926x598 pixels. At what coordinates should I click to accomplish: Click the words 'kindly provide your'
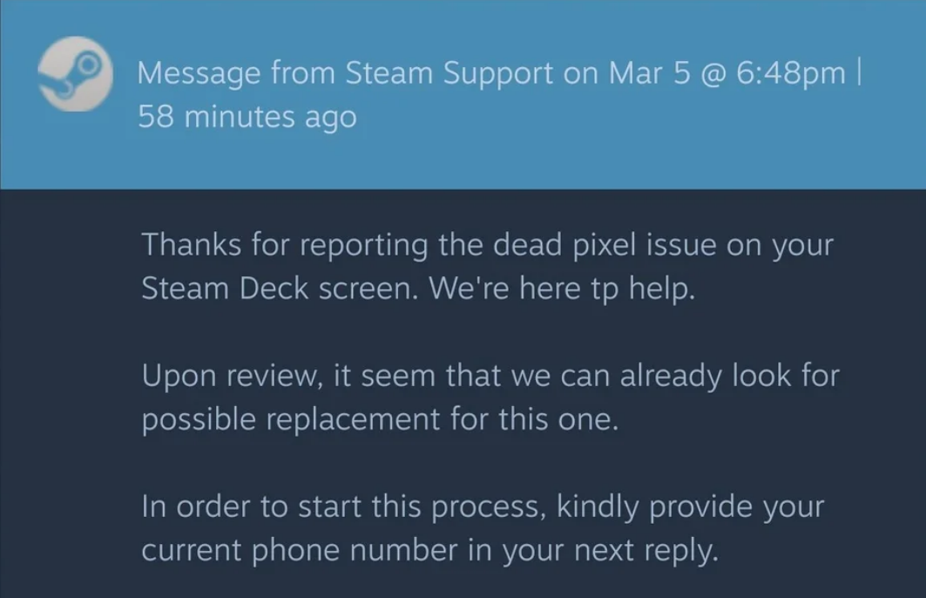tap(691, 507)
